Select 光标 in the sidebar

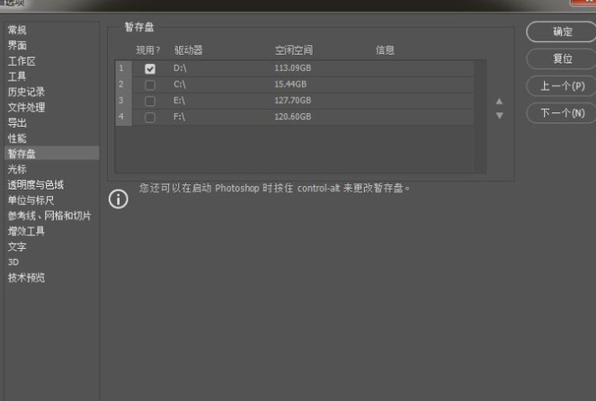[x=17, y=169]
